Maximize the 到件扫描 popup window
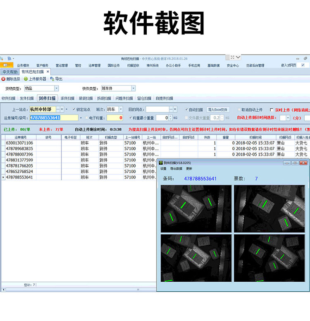Viewport: 310px width, 321px height. [295, 163]
